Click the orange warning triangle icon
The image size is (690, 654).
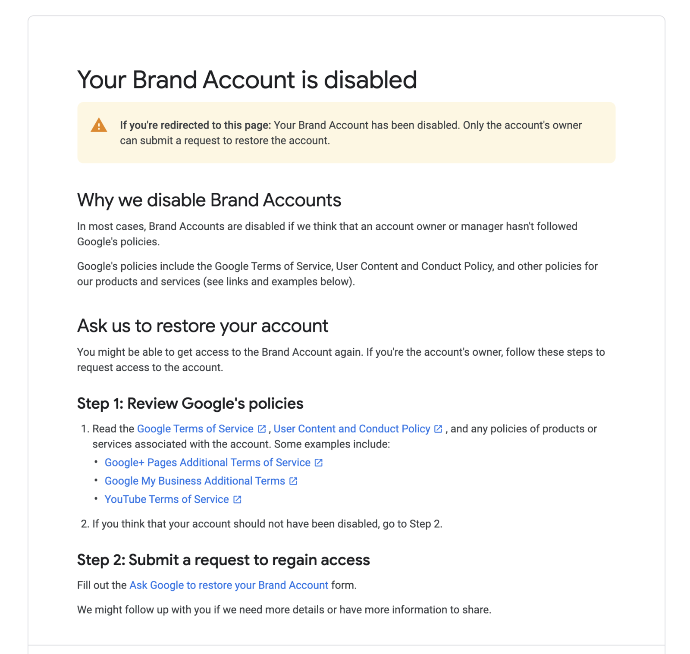[x=99, y=125]
